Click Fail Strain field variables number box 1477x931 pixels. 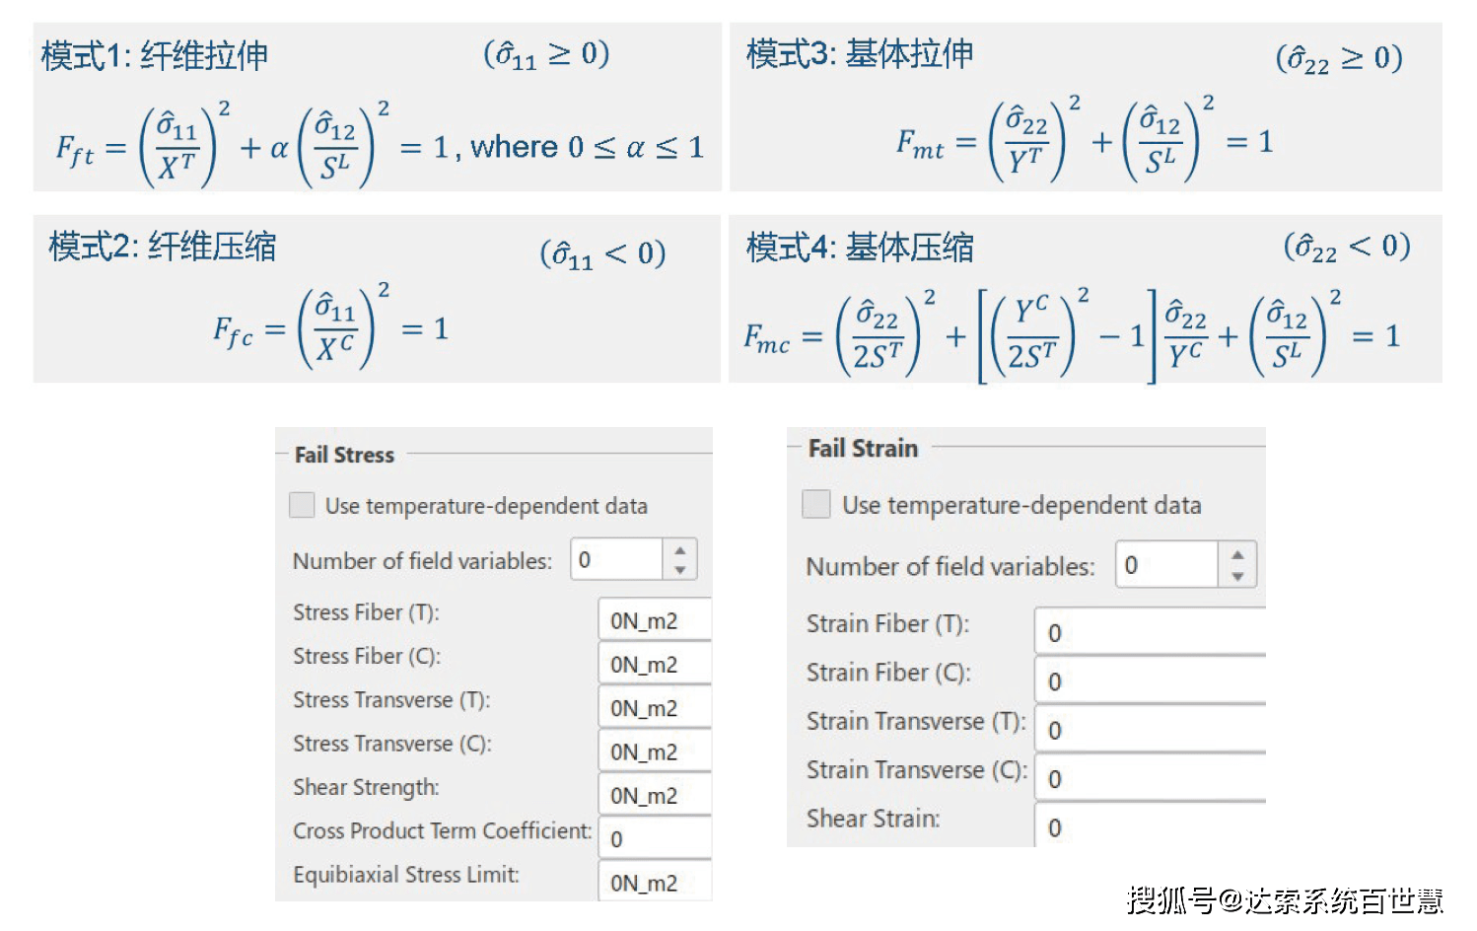pos(1167,565)
